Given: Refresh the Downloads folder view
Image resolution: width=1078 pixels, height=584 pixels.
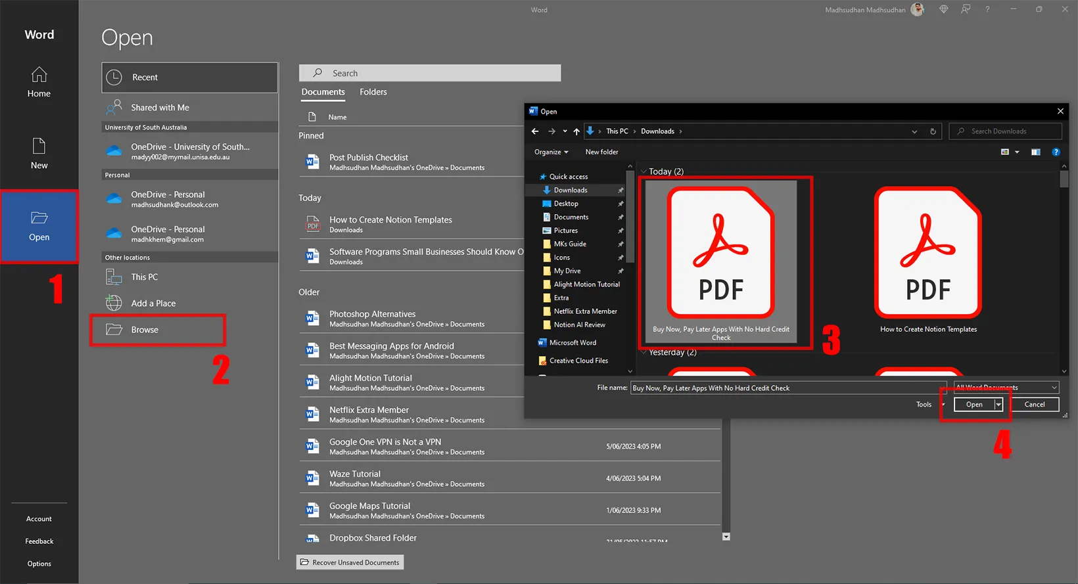Looking at the screenshot, I should tap(933, 131).
